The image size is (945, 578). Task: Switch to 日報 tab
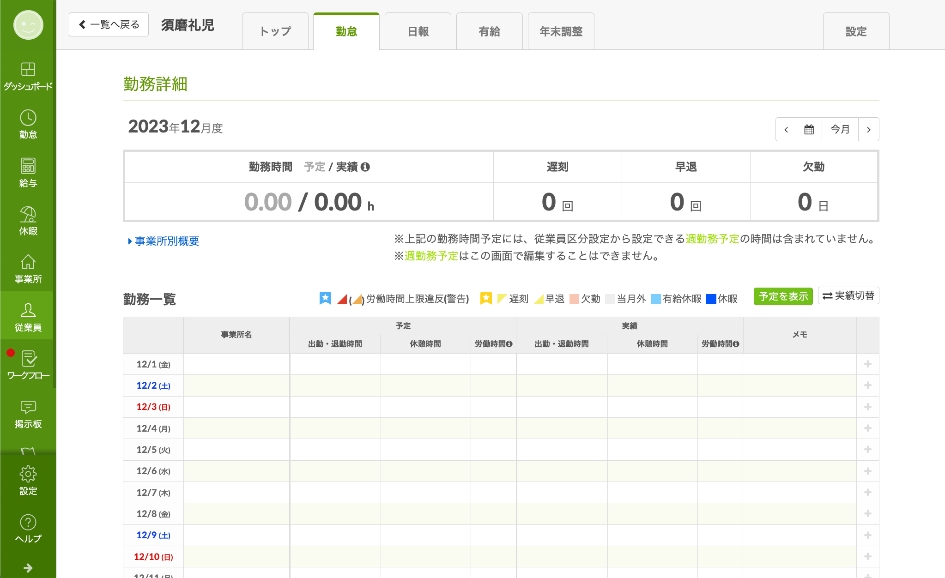point(418,31)
